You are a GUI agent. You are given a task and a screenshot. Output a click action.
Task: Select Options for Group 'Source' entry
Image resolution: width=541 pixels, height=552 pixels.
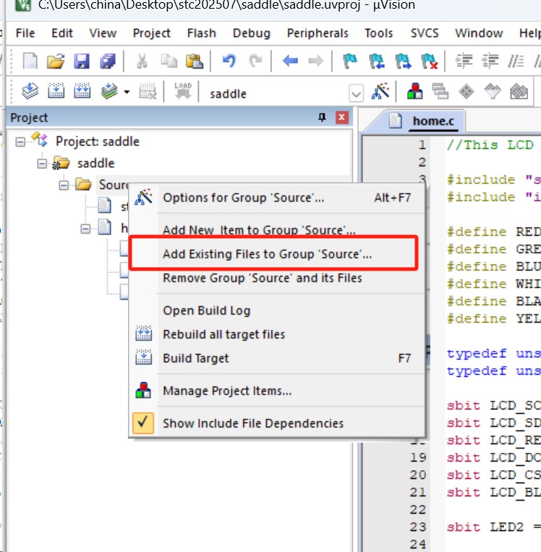(243, 198)
